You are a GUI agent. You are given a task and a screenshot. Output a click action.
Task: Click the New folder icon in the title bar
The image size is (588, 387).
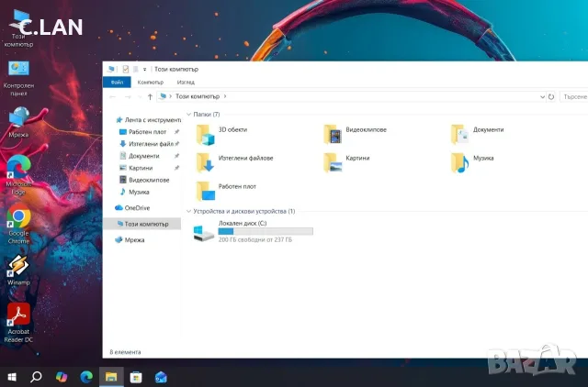click(x=136, y=70)
